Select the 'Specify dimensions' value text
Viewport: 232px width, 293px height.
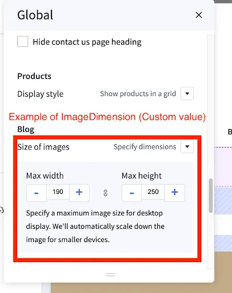coord(145,146)
